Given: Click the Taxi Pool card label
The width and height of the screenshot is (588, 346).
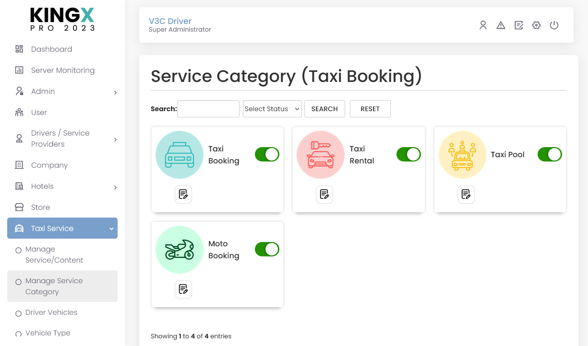Looking at the screenshot, I should click(x=507, y=154).
